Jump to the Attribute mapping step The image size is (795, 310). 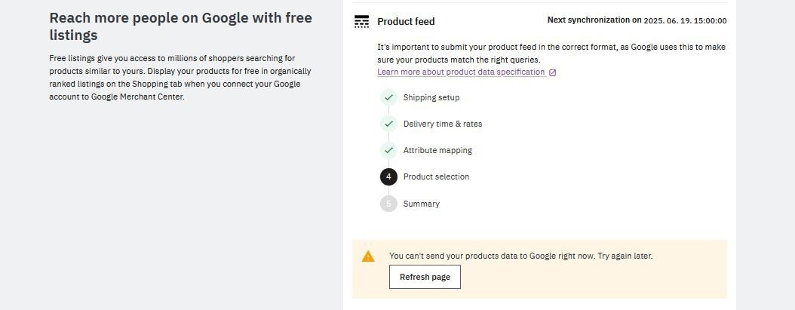(437, 150)
